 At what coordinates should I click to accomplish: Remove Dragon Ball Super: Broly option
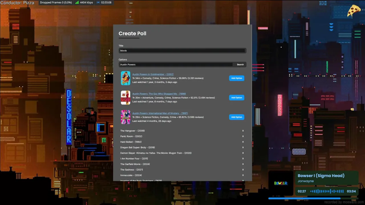(243, 147)
